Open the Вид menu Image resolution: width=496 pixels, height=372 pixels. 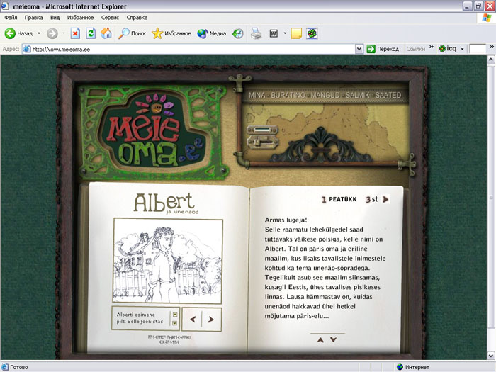point(55,18)
